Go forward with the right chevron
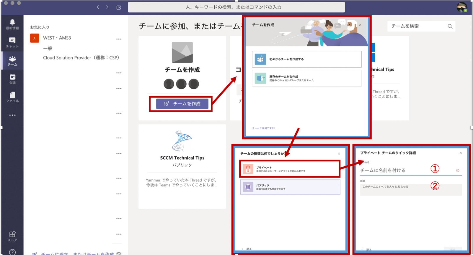The height and width of the screenshot is (255, 473). pyautogui.click(x=107, y=7)
